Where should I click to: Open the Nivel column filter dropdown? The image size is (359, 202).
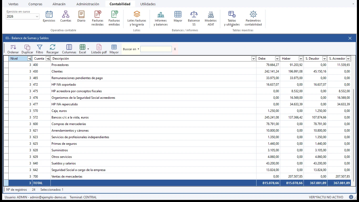[x=29, y=59]
